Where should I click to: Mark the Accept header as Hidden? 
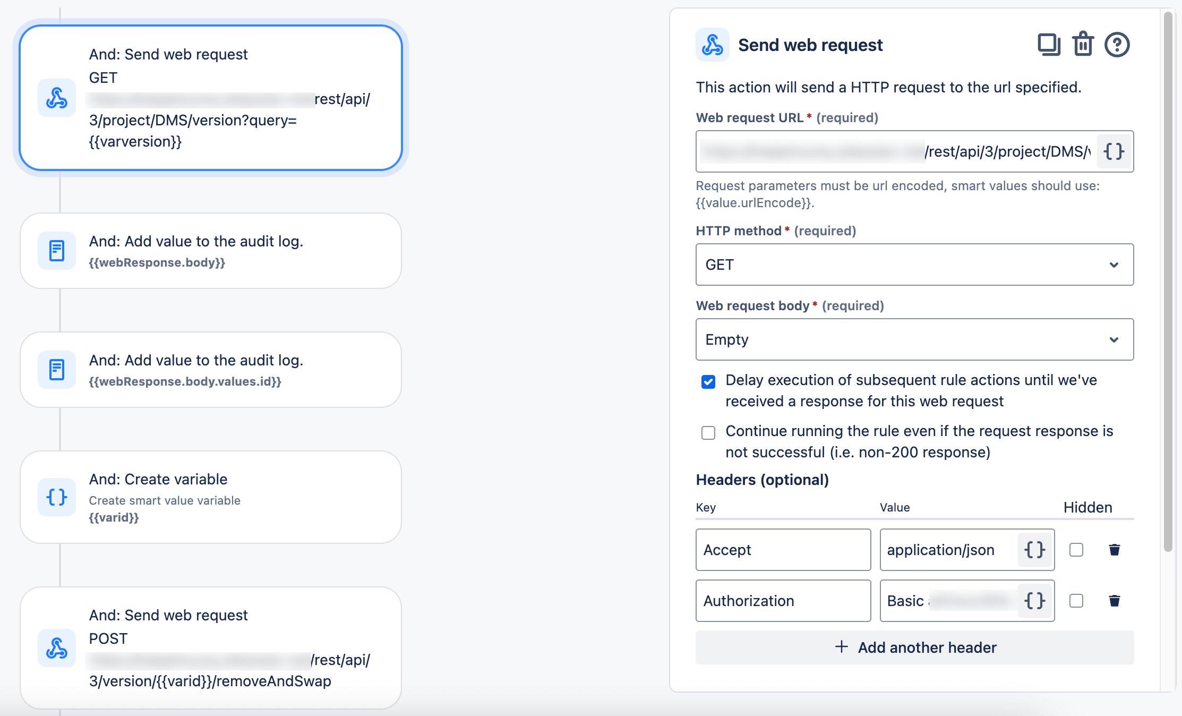point(1076,550)
